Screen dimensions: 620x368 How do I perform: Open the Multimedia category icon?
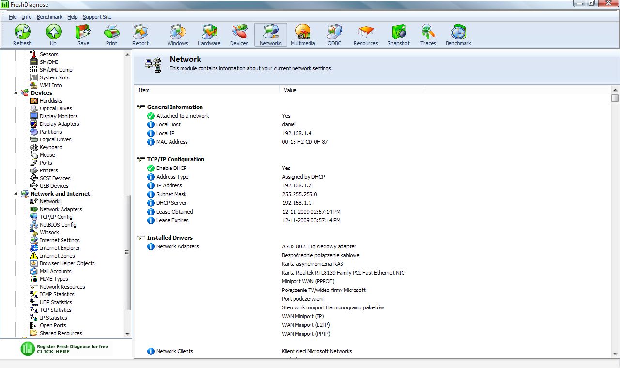coord(303,35)
